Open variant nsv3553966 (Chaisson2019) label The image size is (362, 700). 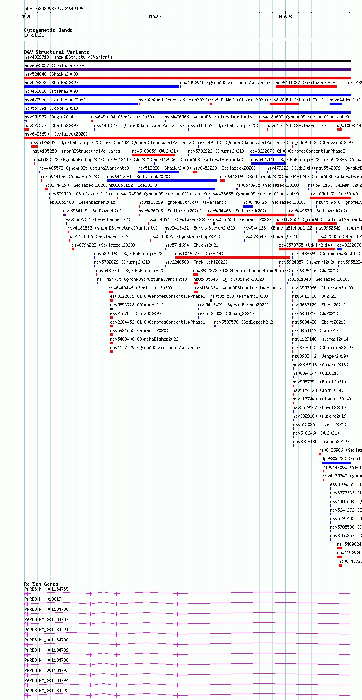pyautogui.click(x=323, y=288)
